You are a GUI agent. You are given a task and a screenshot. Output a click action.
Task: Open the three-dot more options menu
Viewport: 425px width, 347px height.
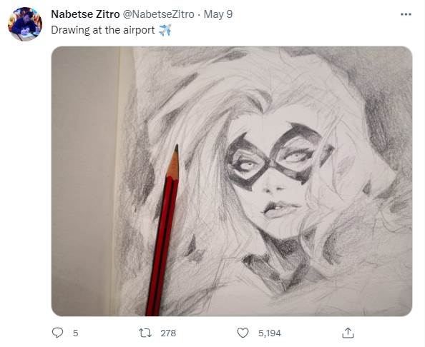tap(406, 14)
